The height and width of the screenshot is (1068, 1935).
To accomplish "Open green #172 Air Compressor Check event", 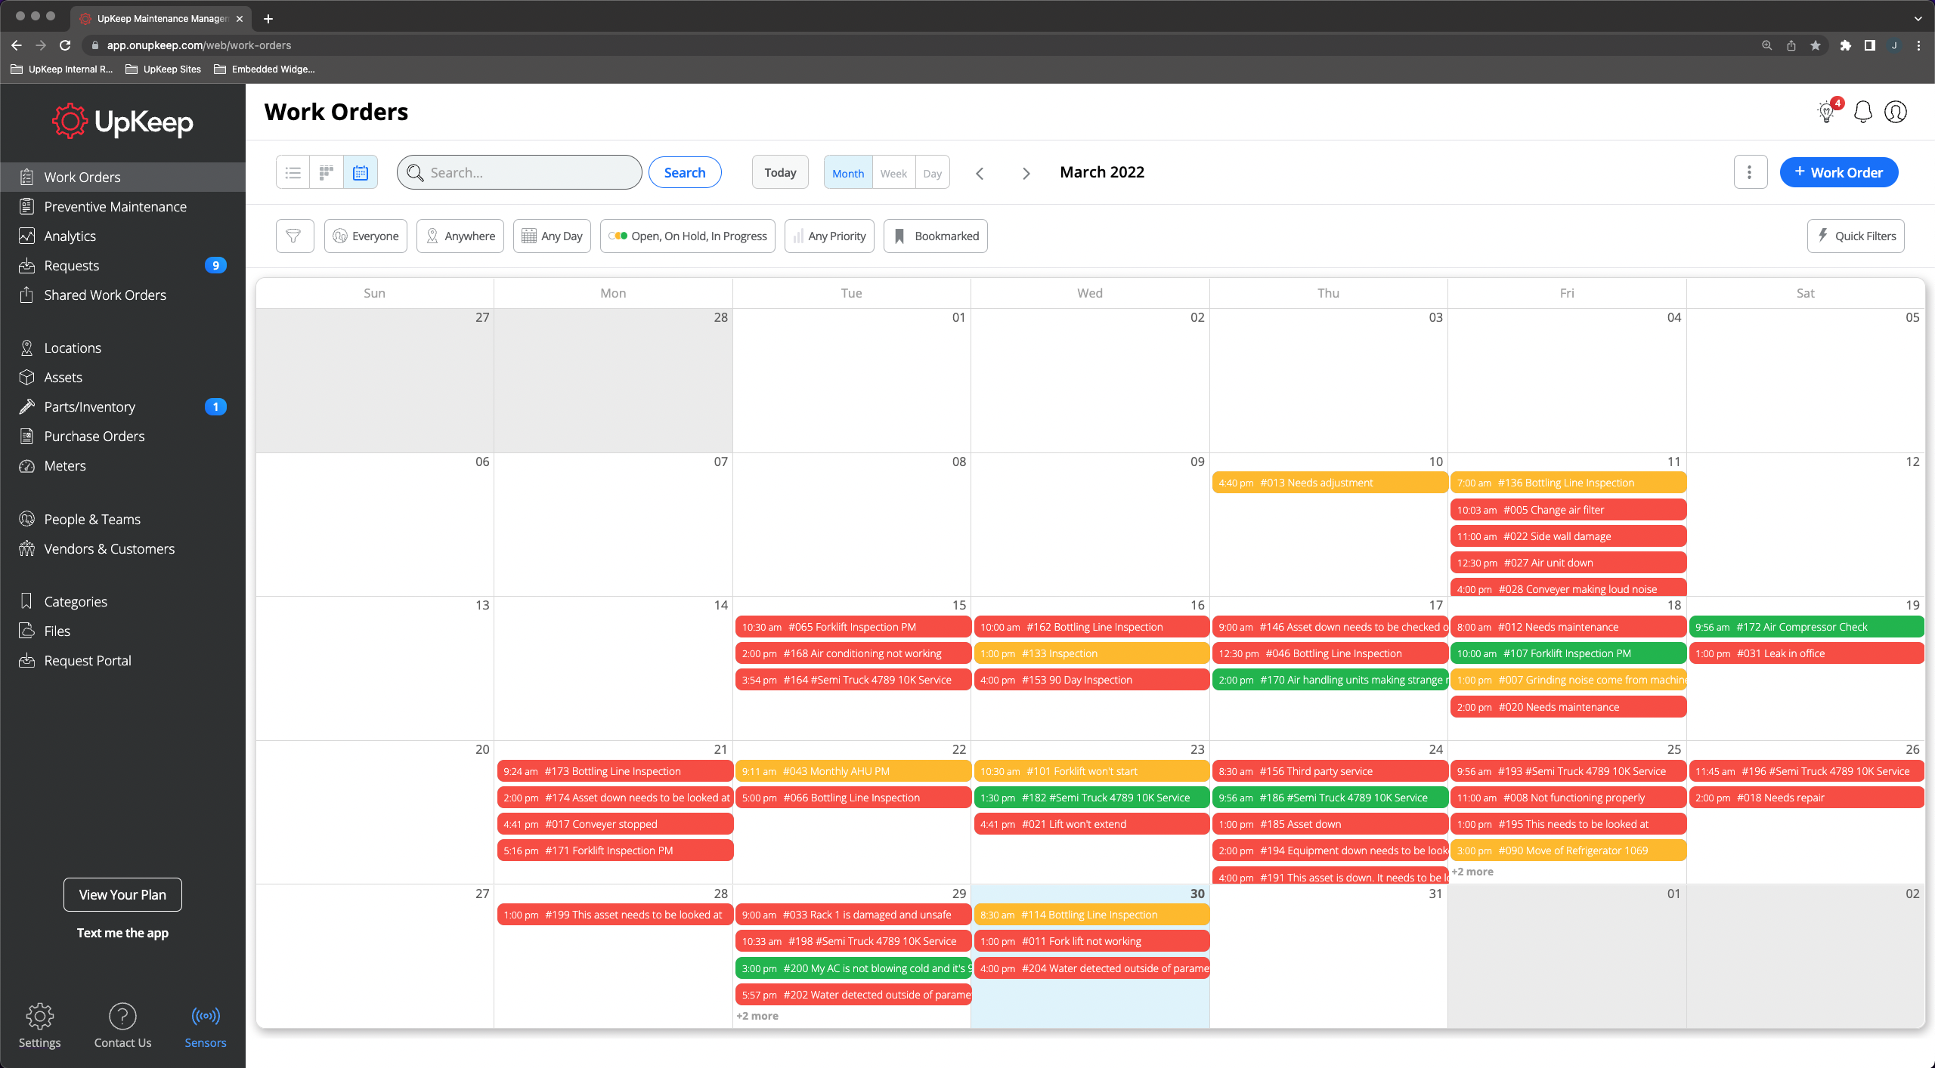I will tap(1805, 627).
